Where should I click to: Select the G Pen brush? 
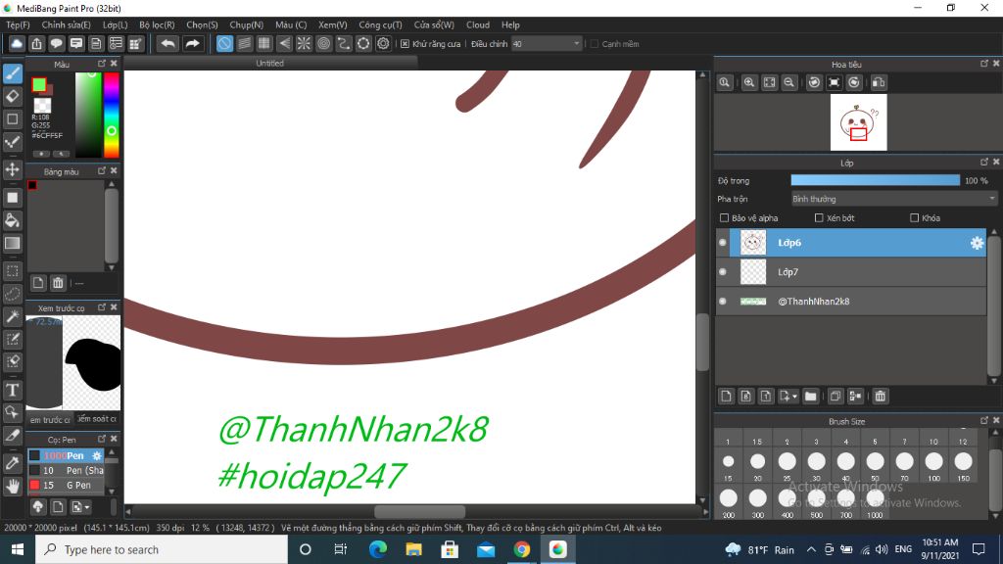click(67, 486)
